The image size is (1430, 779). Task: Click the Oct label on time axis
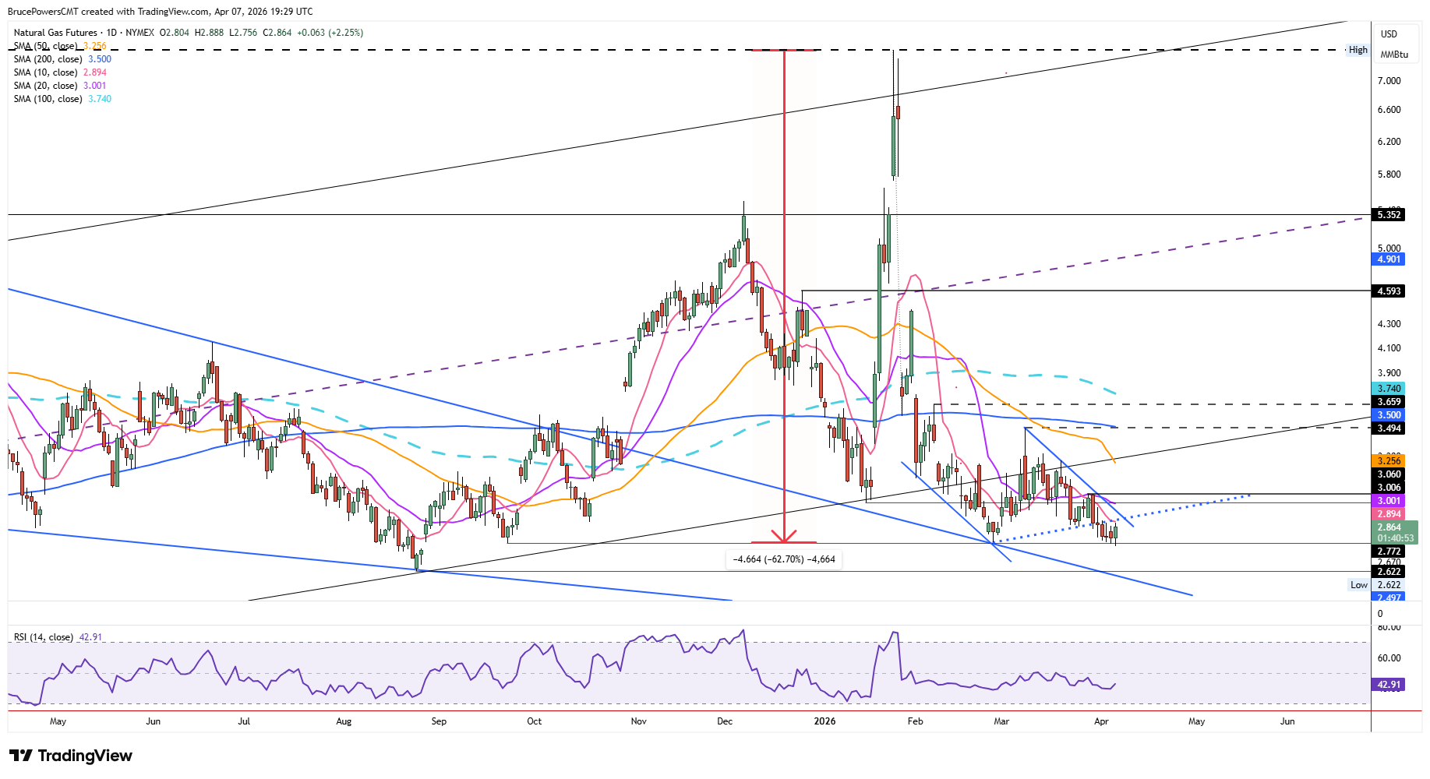[x=534, y=721]
